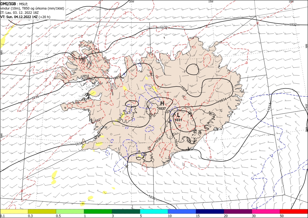Click the legend value '0.5'
The width and height of the screenshot is (308, 218).
click(x=58, y=216)
